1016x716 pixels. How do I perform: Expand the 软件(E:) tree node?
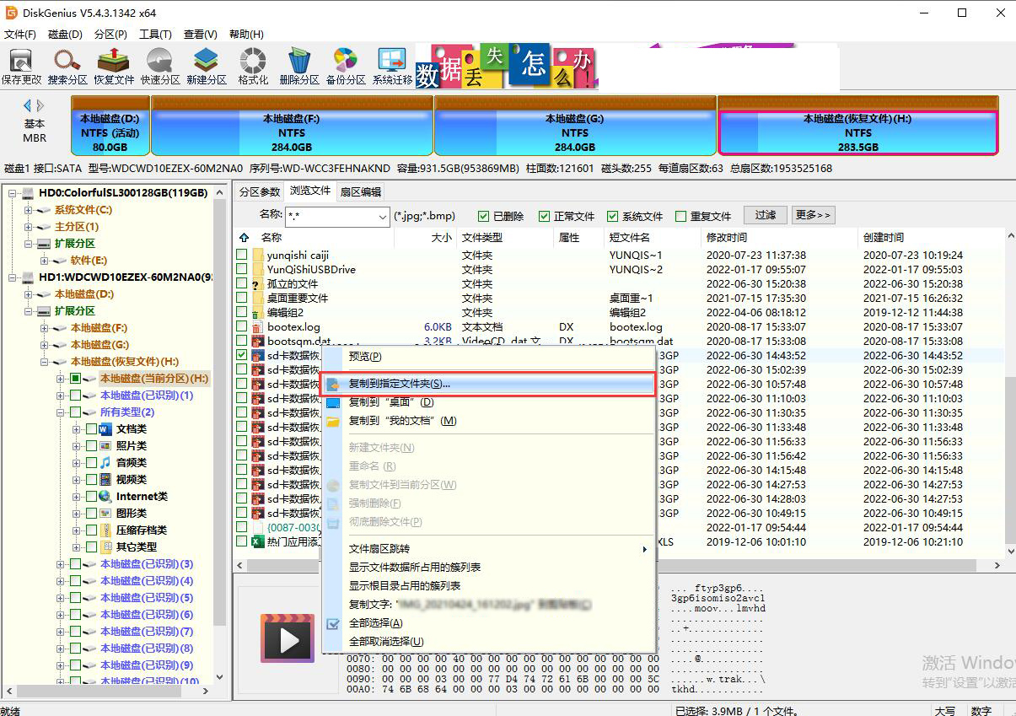click(45, 261)
